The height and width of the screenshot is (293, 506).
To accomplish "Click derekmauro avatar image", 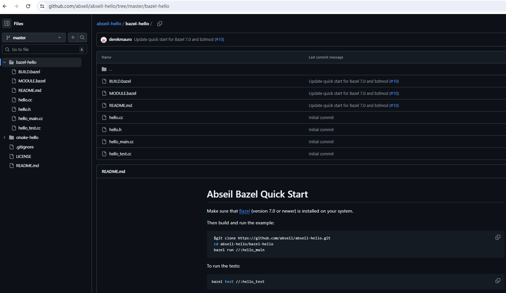I will [104, 40].
